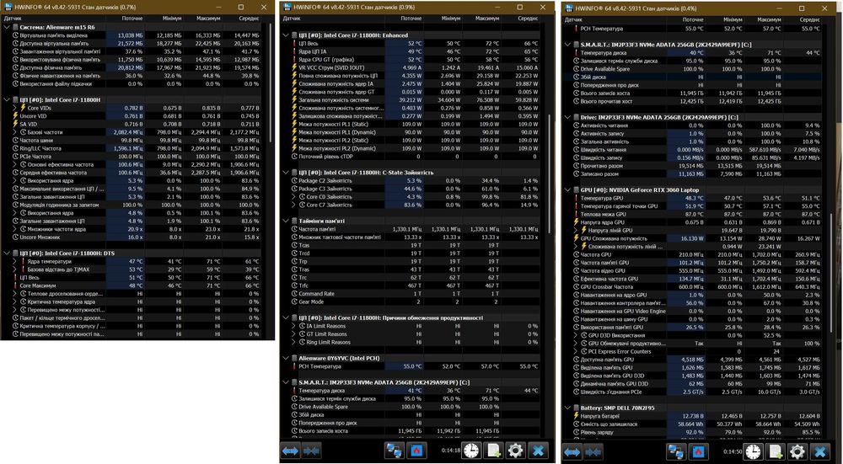Click the HWiNFO title bar icon of the 0.9% window

pyautogui.click(x=287, y=7)
